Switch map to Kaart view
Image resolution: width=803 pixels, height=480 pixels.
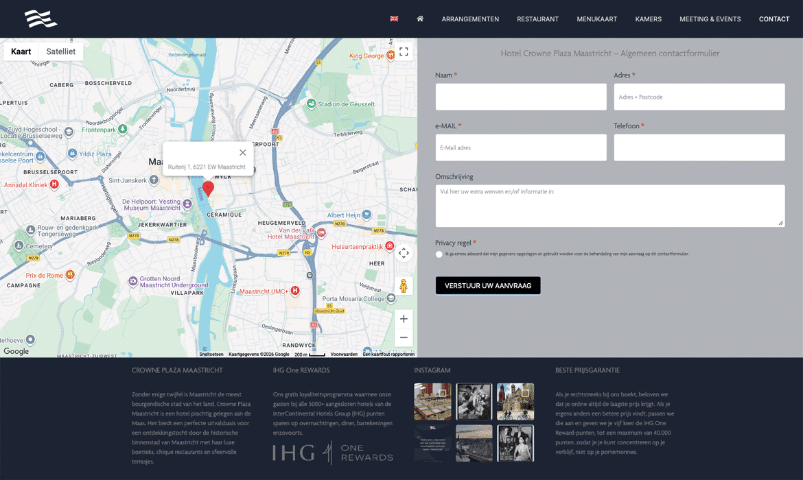tap(21, 51)
